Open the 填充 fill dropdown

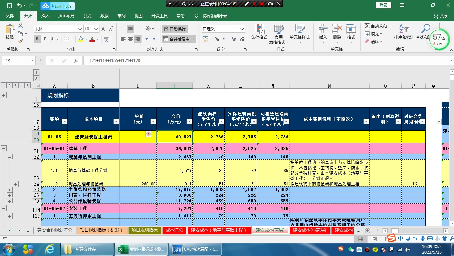click(x=374, y=34)
